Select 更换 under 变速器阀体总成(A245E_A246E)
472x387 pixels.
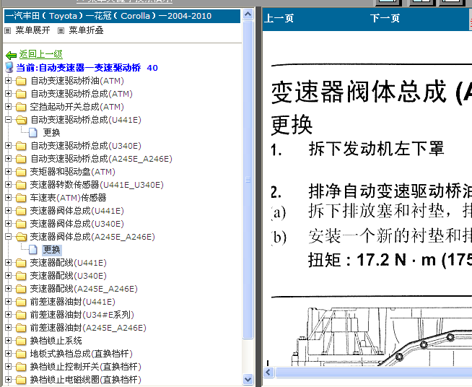coord(52,250)
